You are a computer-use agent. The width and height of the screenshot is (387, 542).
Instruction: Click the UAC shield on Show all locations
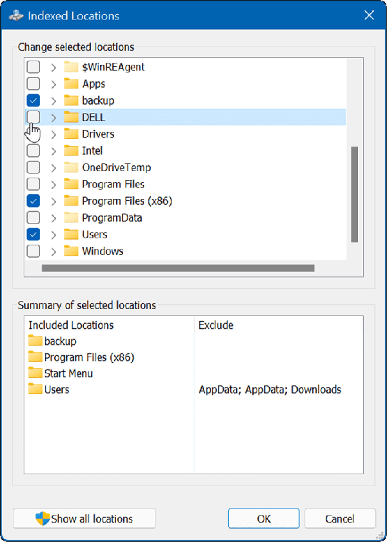(x=41, y=519)
